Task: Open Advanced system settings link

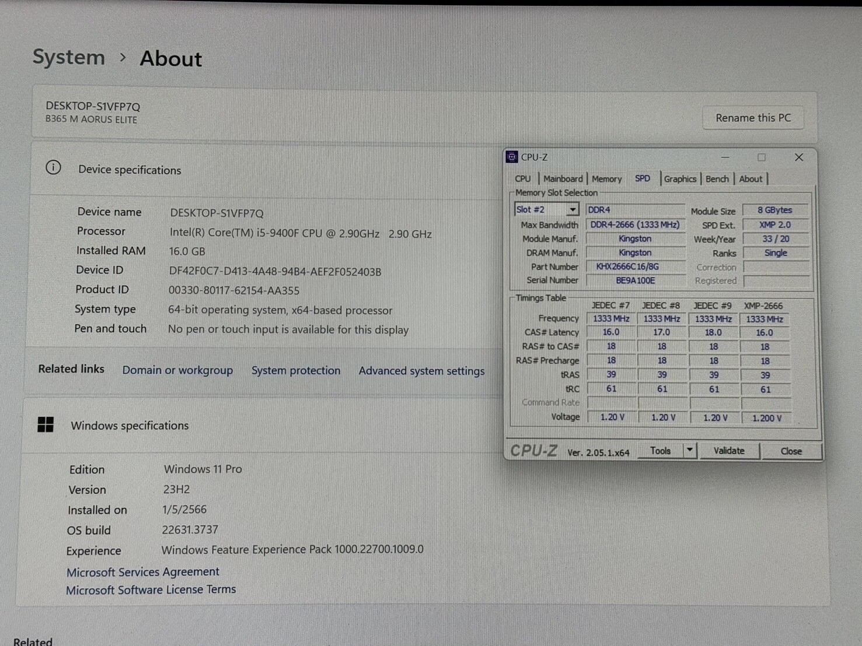Action: point(421,371)
